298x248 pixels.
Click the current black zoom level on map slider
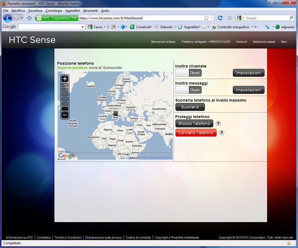click(65, 109)
